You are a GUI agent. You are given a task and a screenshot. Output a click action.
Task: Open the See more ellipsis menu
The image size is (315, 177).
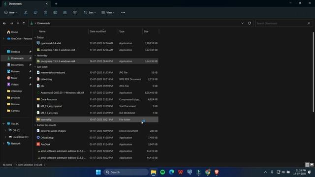click(x=123, y=12)
